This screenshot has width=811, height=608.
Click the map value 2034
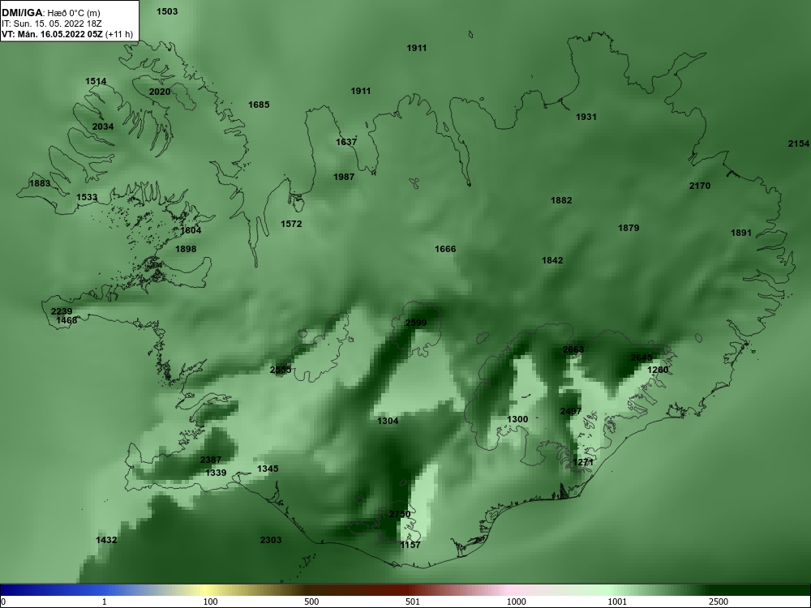point(103,126)
